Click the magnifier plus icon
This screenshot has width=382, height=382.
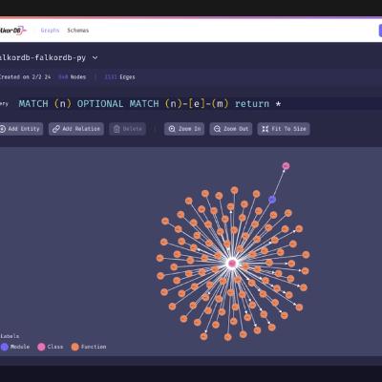172,129
